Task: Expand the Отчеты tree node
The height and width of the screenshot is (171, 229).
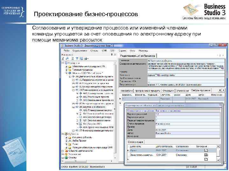Action: 63,158
